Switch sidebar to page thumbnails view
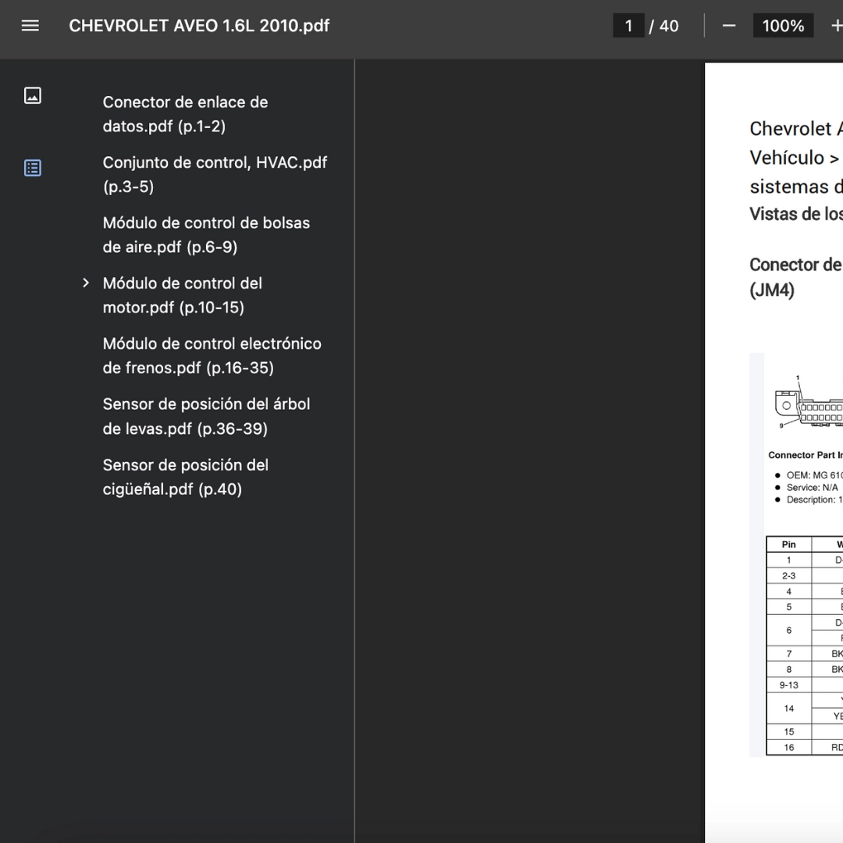 pos(33,96)
